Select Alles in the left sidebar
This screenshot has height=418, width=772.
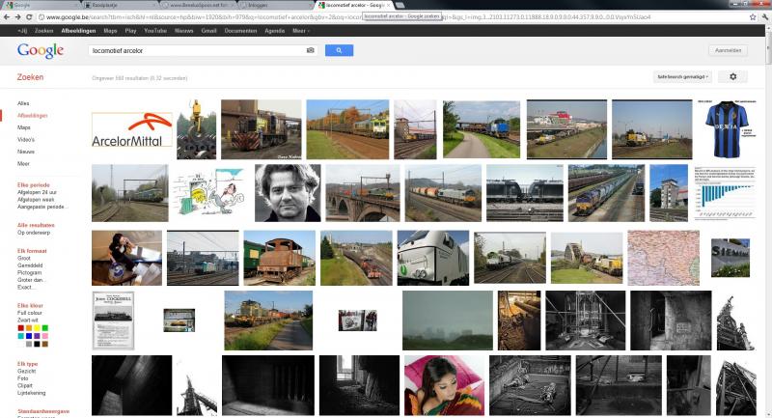(x=23, y=103)
